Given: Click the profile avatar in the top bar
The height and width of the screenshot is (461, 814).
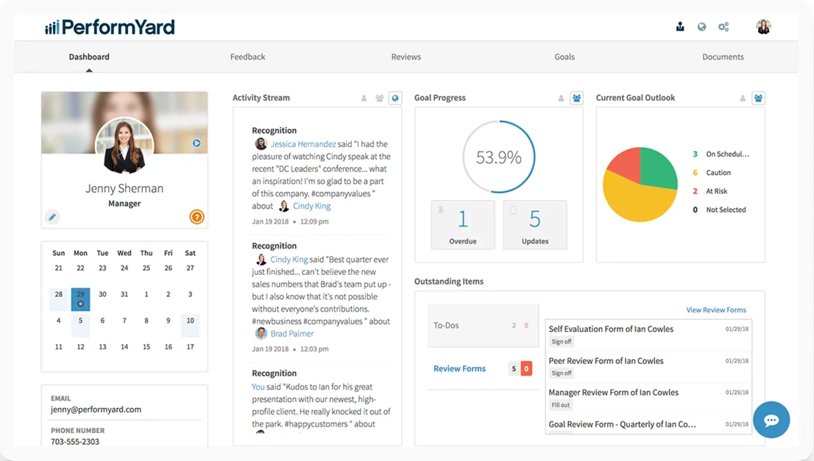Looking at the screenshot, I should click(x=763, y=26).
